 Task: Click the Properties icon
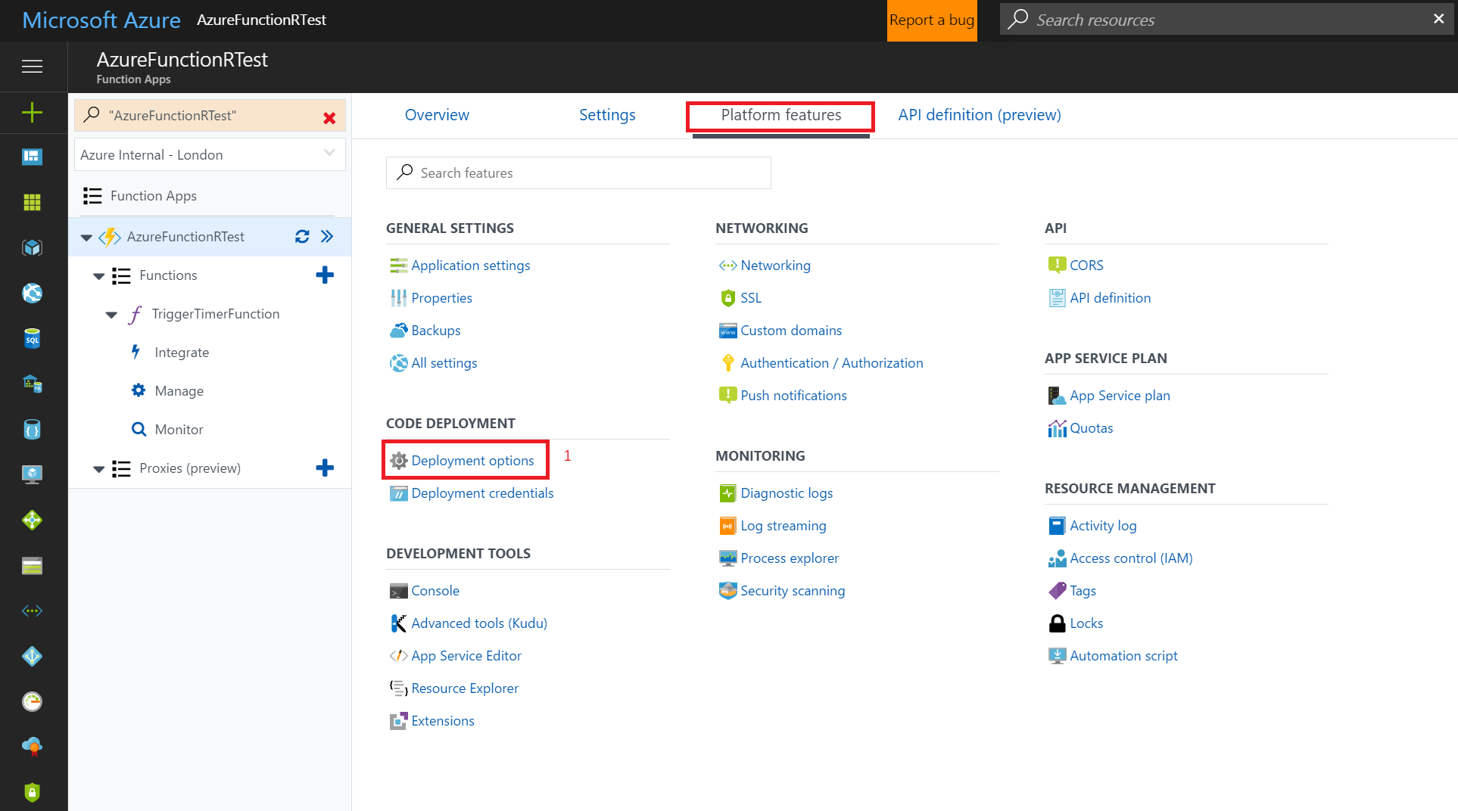point(398,298)
